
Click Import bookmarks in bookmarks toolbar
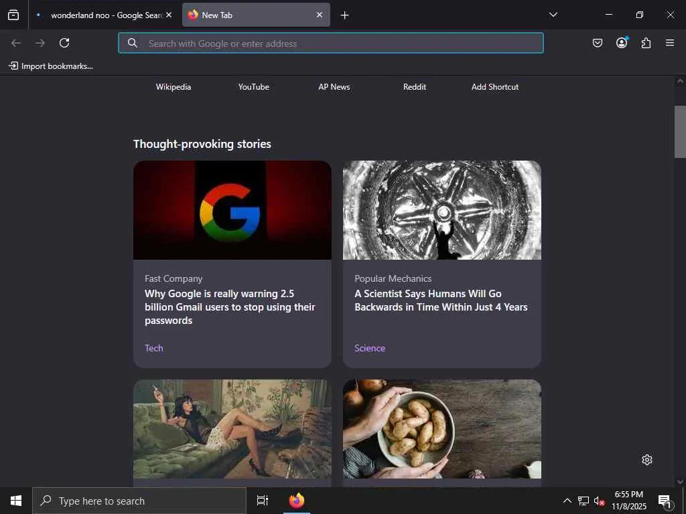(51, 66)
